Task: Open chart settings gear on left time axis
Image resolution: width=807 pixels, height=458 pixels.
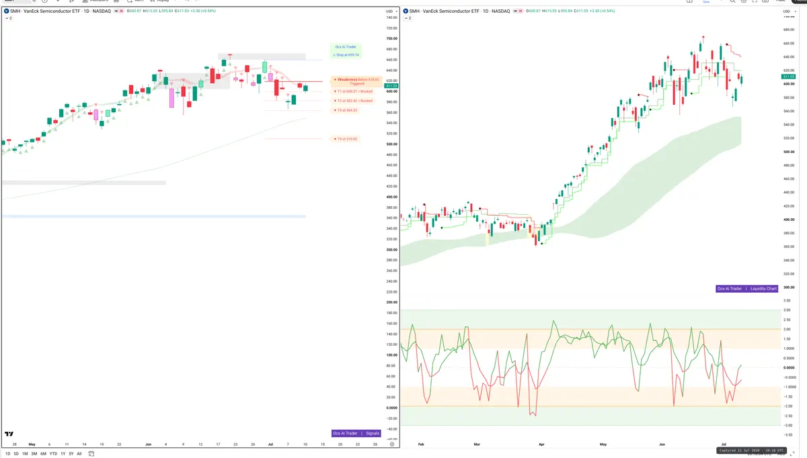Action: (391, 445)
